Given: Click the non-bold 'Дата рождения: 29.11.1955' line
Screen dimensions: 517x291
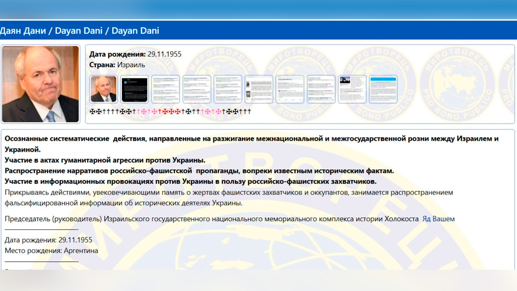Looking at the screenshot, I should [48, 240].
